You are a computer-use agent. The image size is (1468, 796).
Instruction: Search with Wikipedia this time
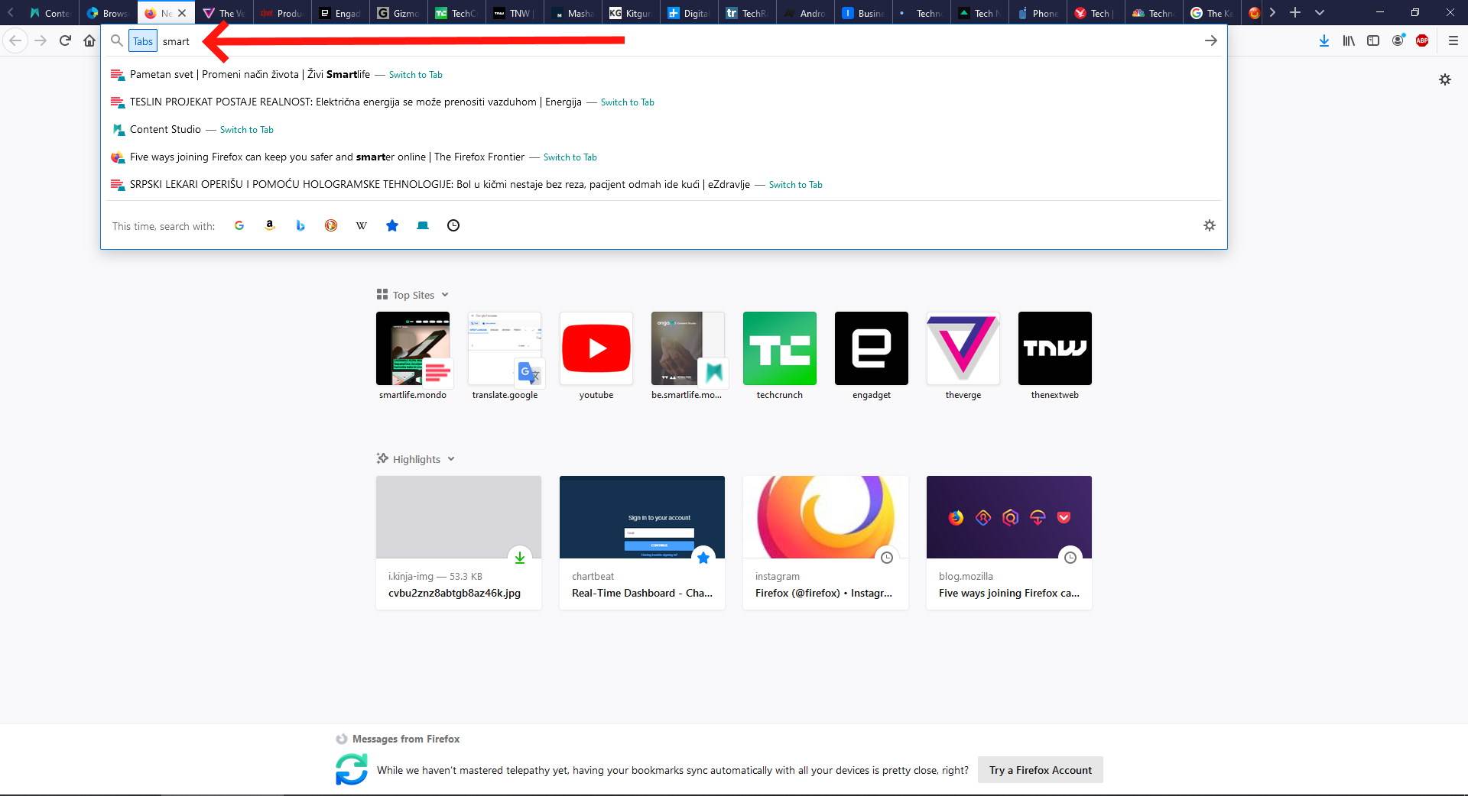coord(361,225)
